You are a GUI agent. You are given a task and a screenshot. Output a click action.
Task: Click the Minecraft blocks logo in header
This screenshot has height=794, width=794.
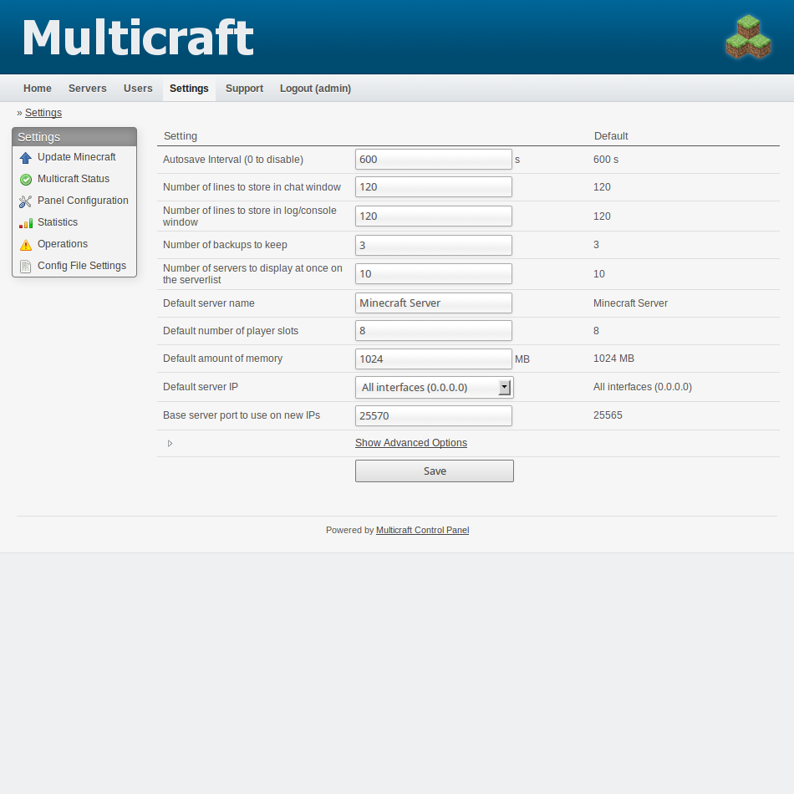point(748,37)
